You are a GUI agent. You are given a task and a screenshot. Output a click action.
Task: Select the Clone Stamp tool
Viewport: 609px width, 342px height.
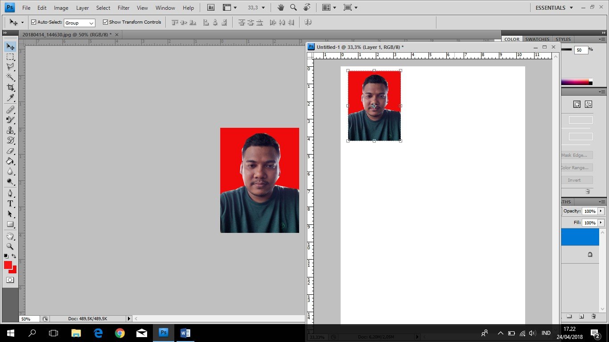point(10,130)
